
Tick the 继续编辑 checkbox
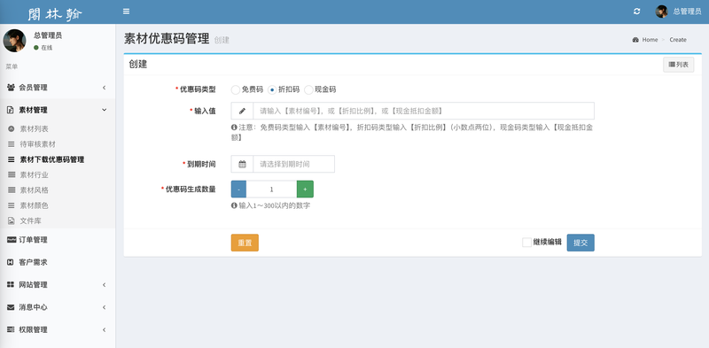526,243
